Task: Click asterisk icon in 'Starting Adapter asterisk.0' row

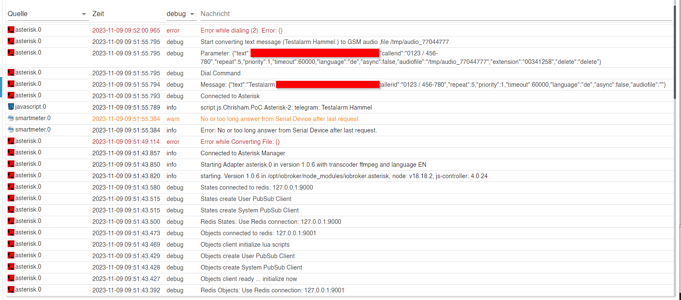Action: coord(11,164)
